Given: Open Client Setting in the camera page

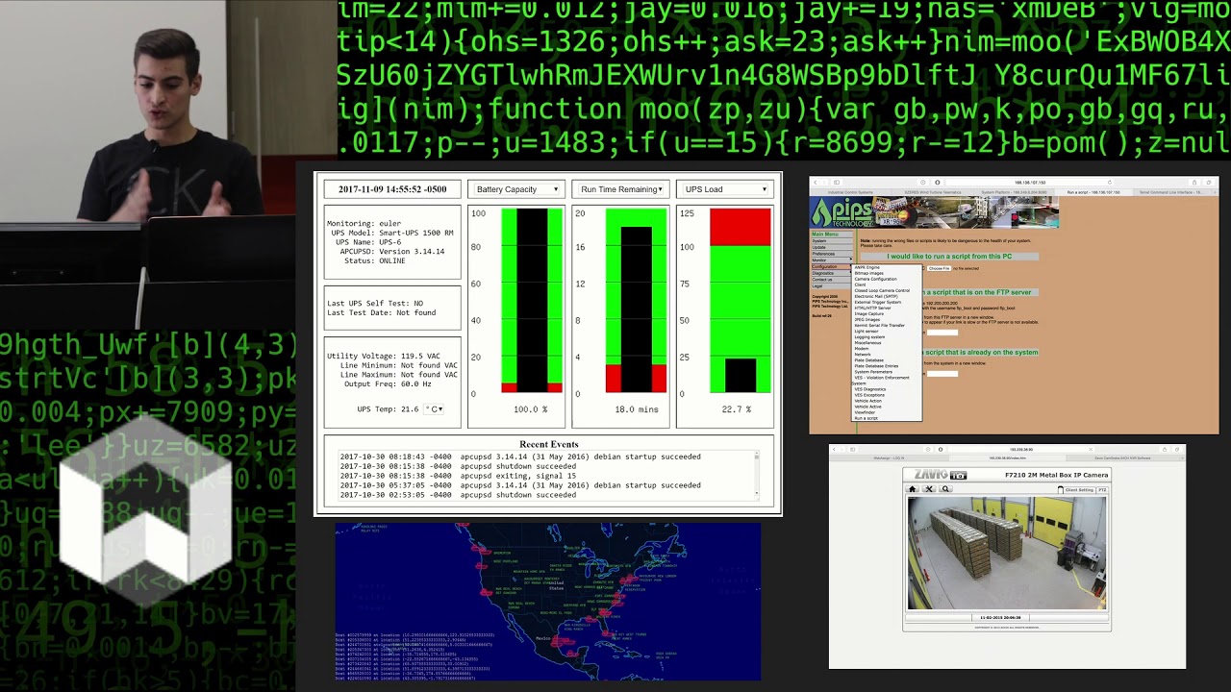Looking at the screenshot, I should coord(1077,490).
